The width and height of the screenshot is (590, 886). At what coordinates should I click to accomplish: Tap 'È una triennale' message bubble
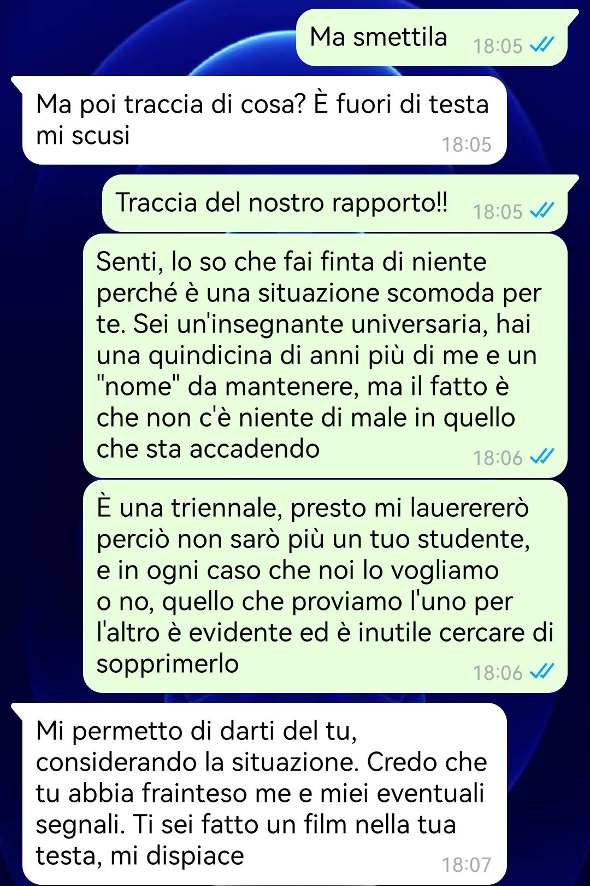pyautogui.click(x=325, y=586)
